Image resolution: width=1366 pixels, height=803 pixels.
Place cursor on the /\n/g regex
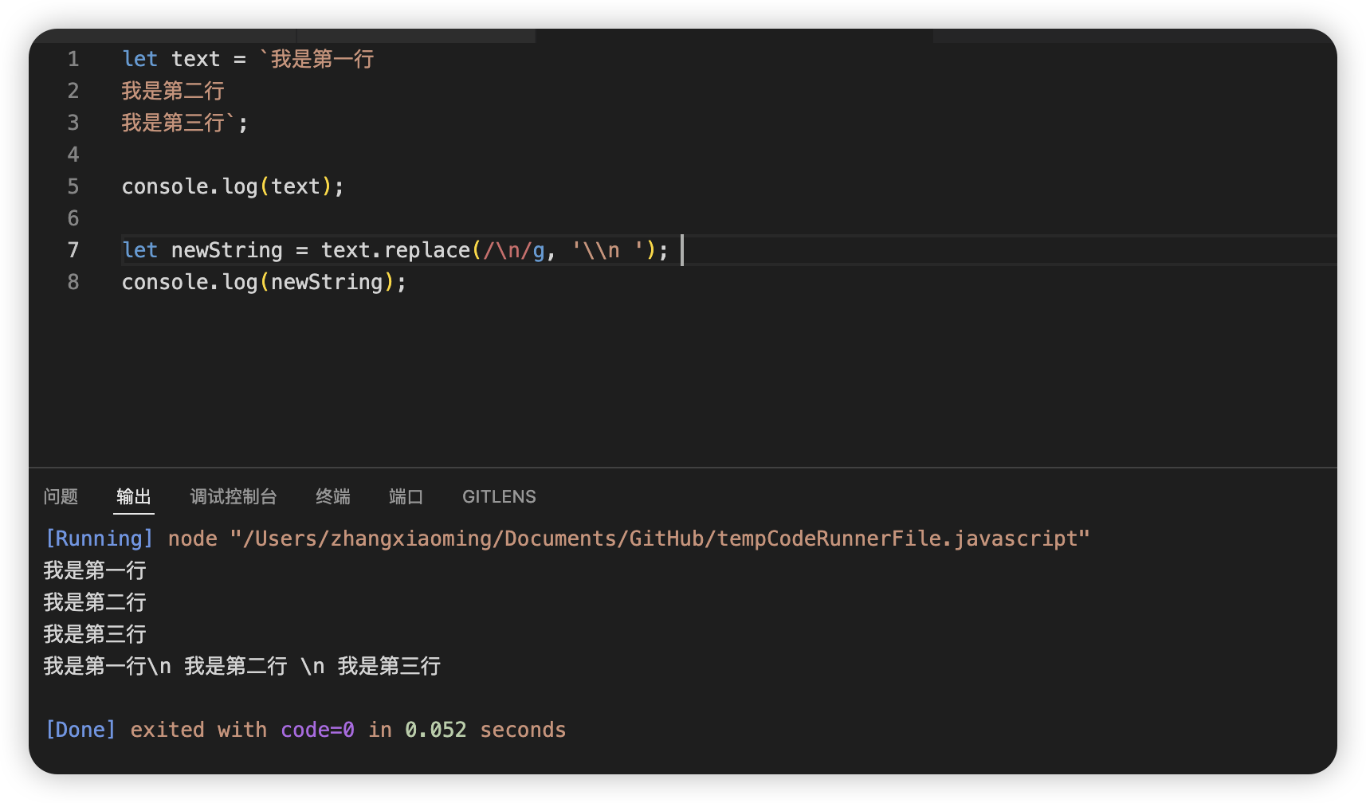coord(514,250)
